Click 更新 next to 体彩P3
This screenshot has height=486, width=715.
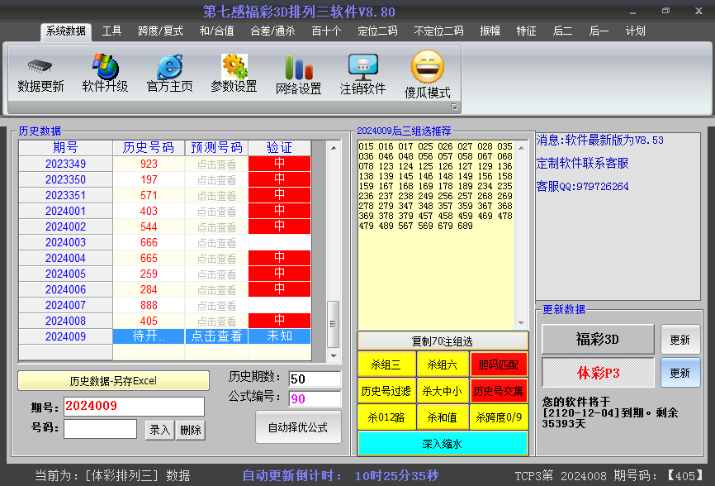click(x=680, y=373)
